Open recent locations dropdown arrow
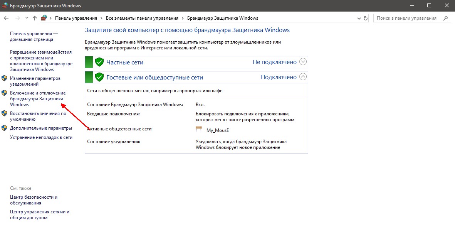 27,18
